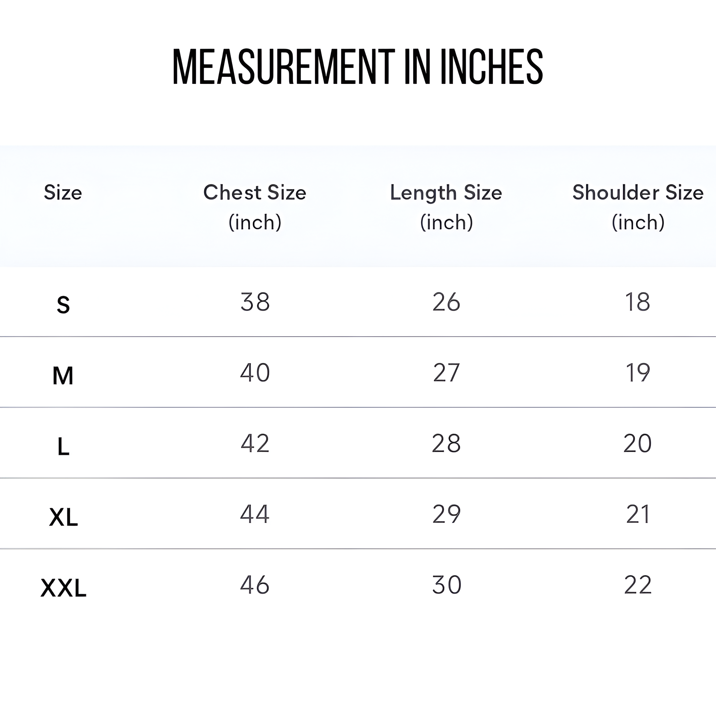Viewport: 716px width, 716px height.
Task: Select the XL size row label
Action: coord(63,517)
